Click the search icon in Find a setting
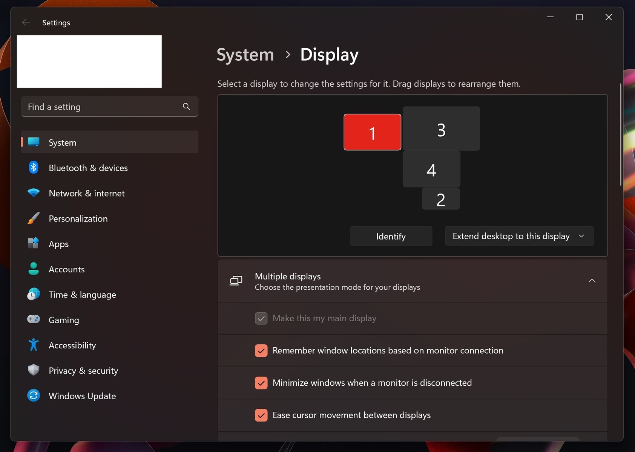 click(x=186, y=107)
